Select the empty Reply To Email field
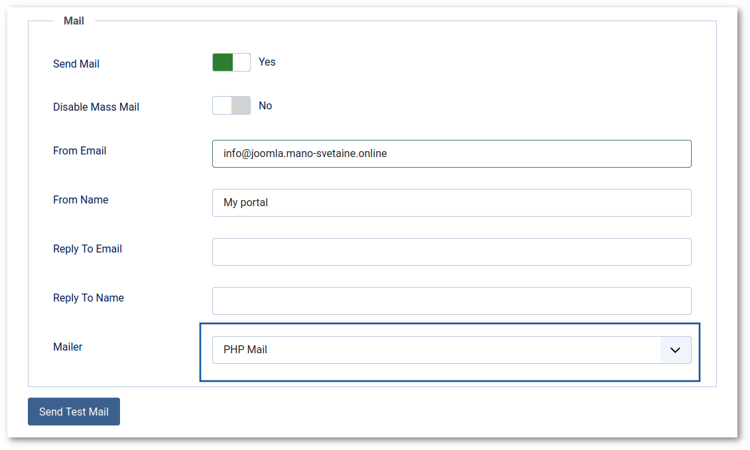The image size is (750, 450). (452, 252)
